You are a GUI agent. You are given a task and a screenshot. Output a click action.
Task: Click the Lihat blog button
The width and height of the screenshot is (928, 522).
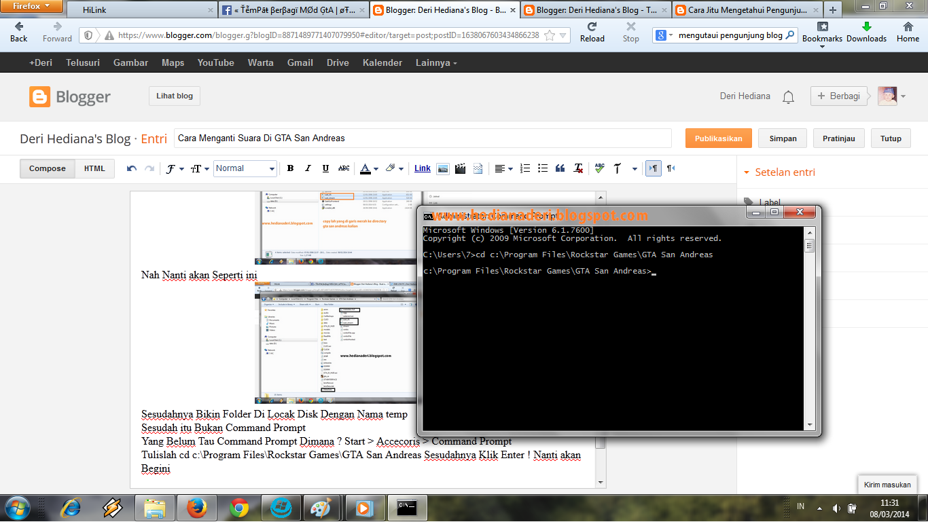[175, 96]
